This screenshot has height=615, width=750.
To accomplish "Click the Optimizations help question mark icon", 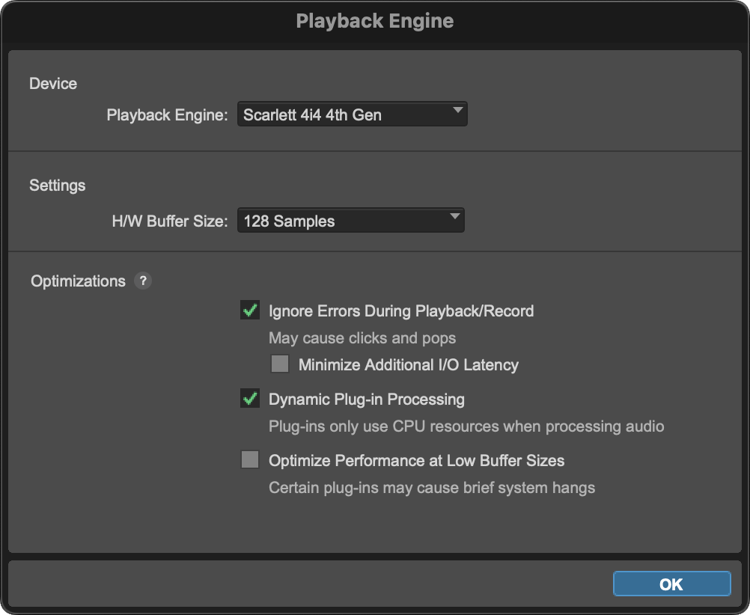I will pos(142,281).
